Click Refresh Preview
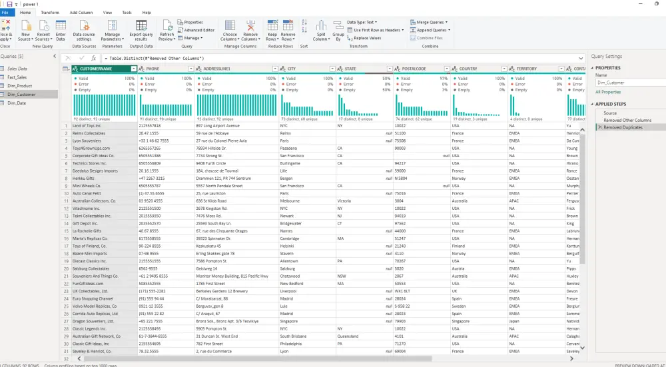The width and height of the screenshot is (666, 367). 167,31
